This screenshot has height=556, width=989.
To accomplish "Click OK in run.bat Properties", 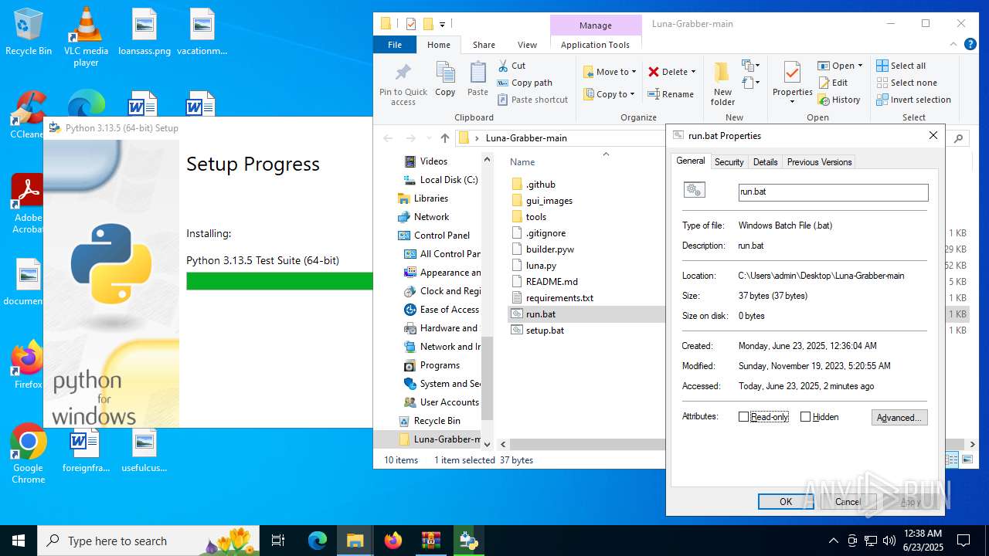I will pyautogui.click(x=786, y=502).
